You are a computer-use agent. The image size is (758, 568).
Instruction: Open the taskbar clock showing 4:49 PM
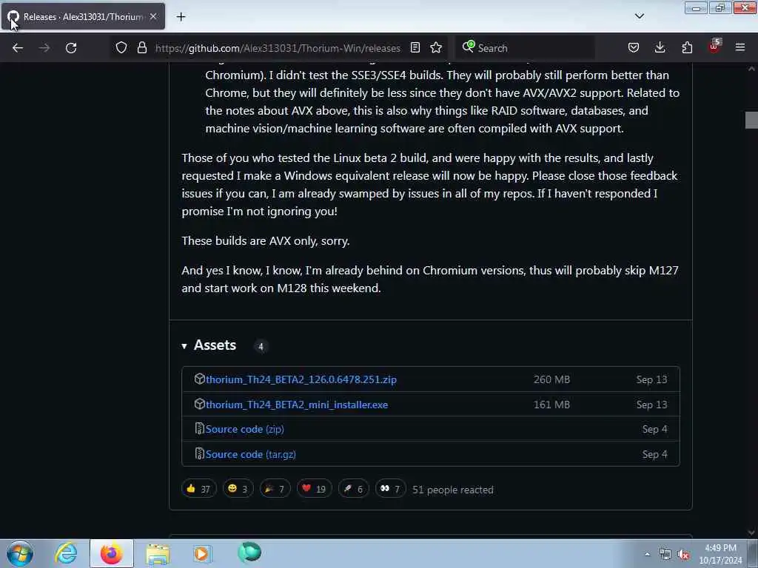tap(720, 554)
